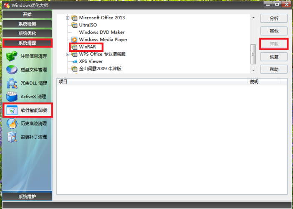Click the Windows Media Player orange icon
This screenshot has height=209, width=293.
click(74, 39)
